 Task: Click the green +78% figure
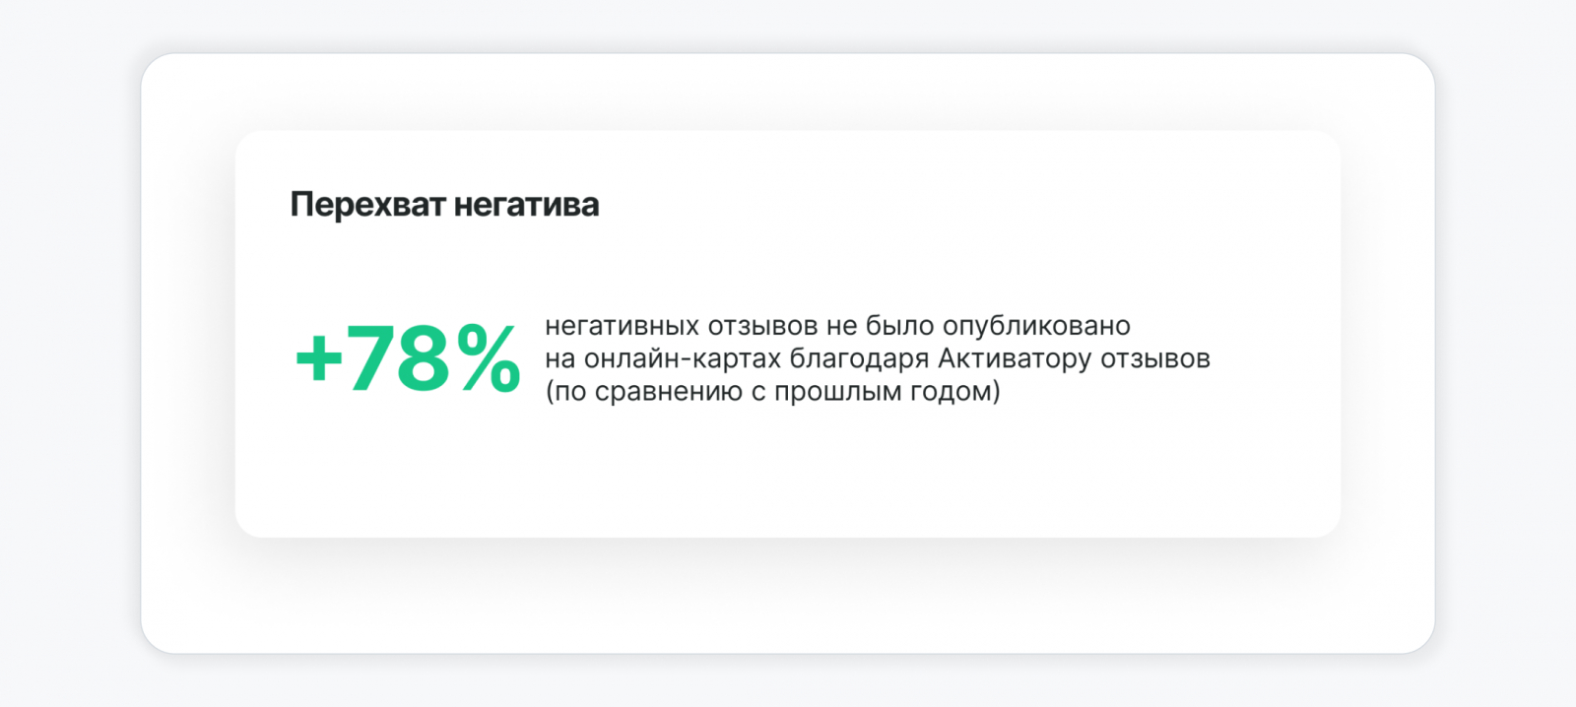coord(408,359)
